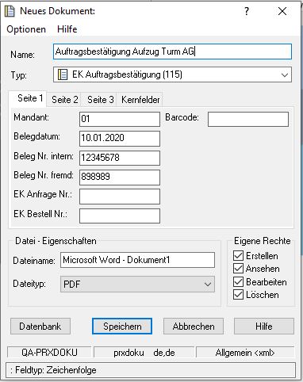This screenshot has height=382, width=303.
Task: Uncheck the Ansehen checkbox
Action: pos(238,269)
